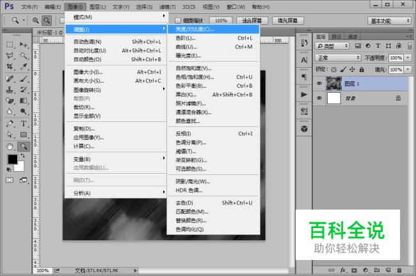The image size is (416, 276).
Task: Click the 100% zoom button
Action: click(221, 20)
